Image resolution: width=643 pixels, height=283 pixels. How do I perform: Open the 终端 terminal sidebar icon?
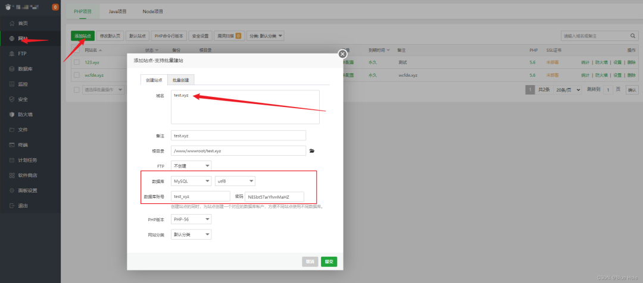pos(12,144)
